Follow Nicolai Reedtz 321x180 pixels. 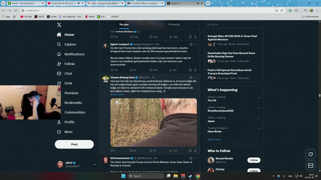pyautogui.click(x=254, y=160)
